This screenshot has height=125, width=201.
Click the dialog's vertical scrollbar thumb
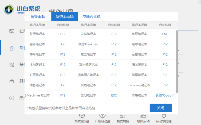click(177, 62)
